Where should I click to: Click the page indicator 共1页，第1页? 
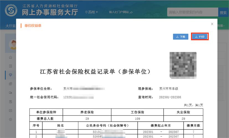tap(193, 105)
